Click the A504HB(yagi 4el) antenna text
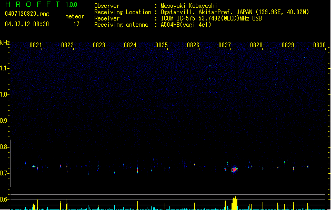 (x=186, y=25)
